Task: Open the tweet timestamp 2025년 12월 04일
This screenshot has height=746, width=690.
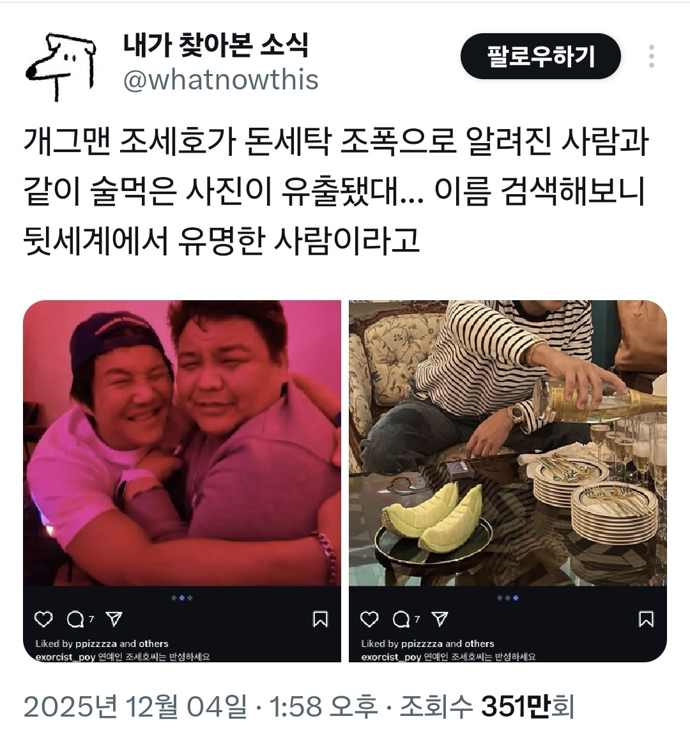Action: coord(135,706)
